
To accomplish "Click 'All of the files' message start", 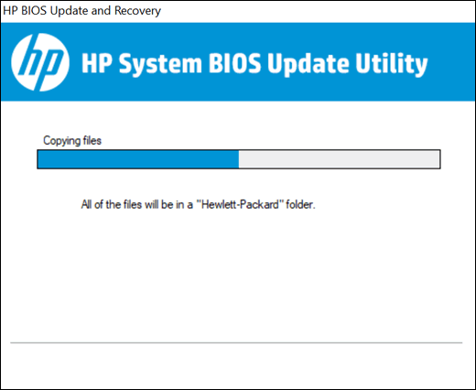I will [x=112, y=204].
